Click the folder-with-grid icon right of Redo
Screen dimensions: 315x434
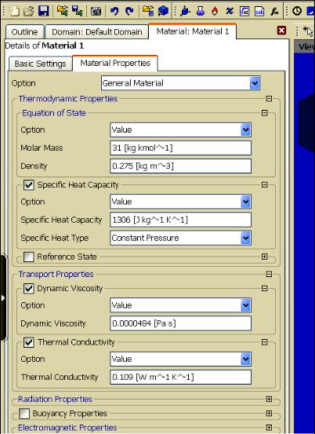(148, 11)
